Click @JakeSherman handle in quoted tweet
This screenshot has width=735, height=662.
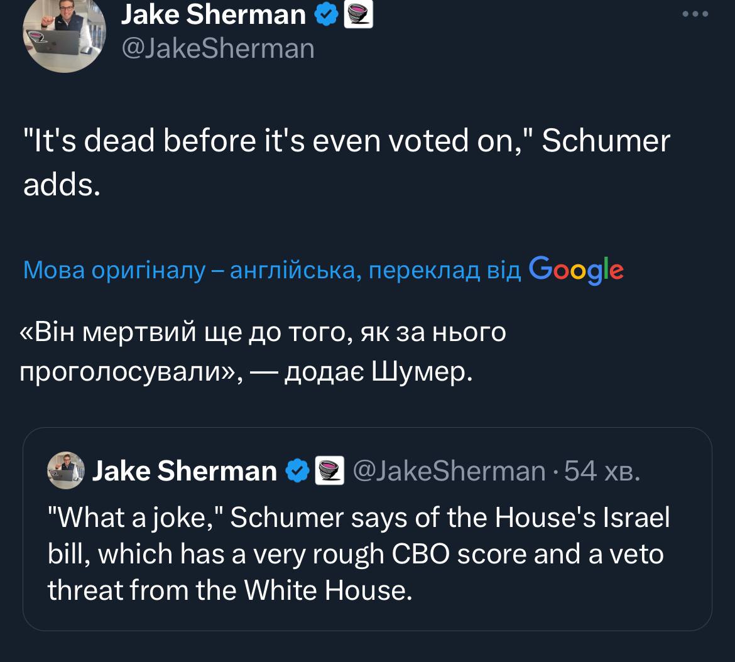coord(449,470)
